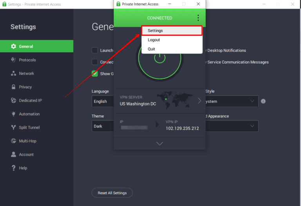Viewport: 301px width, 206px height.
Task: Click the Network sidebar icon
Action: [x=14, y=73]
